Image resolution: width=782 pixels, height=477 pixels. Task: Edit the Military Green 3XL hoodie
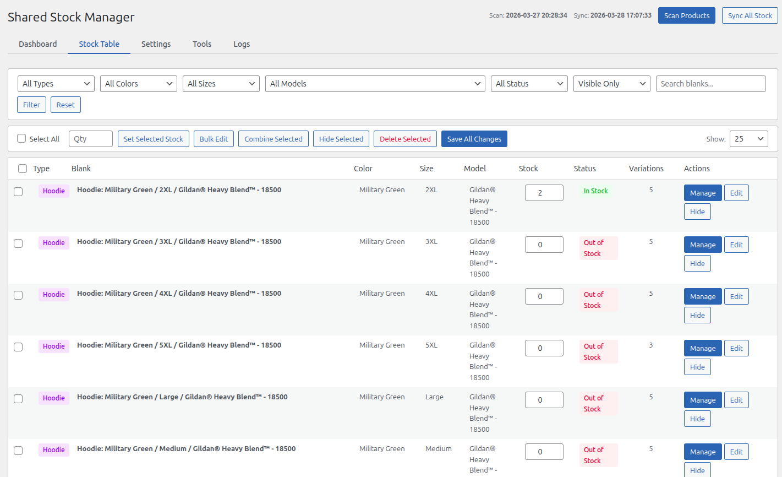click(736, 245)
